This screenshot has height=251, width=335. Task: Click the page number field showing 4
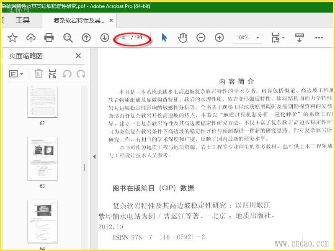tap(124, 38)
